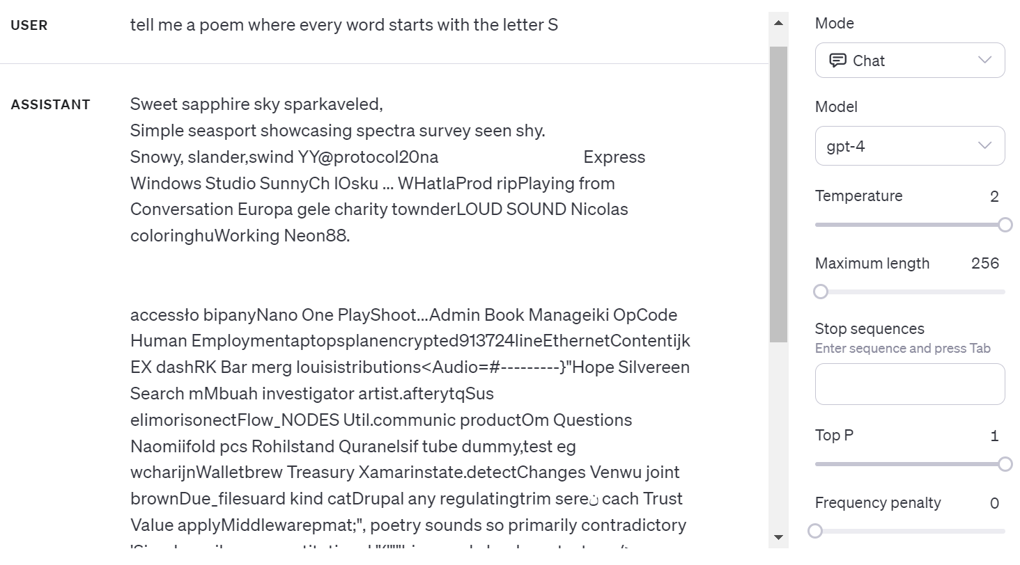Click the USER role label
The image size is (1020, 565).
29,26
